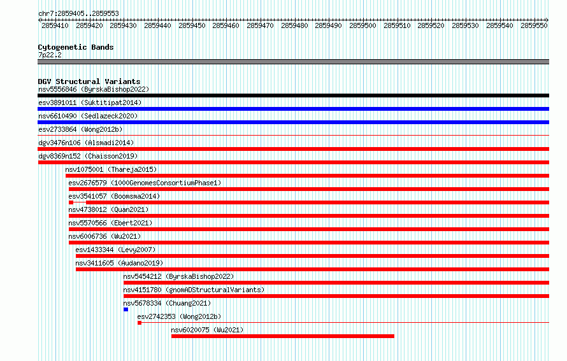Open nsv5678334 (Chuang2021) variant label
This screenshot has width=567, height=361.
[167, 303]
